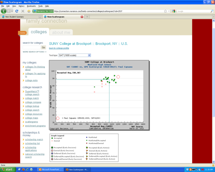The width and height of the screenshot is (215, 172).
Task: Click Show Desktop quick launch icon
Action: click(x=19, y=169)
